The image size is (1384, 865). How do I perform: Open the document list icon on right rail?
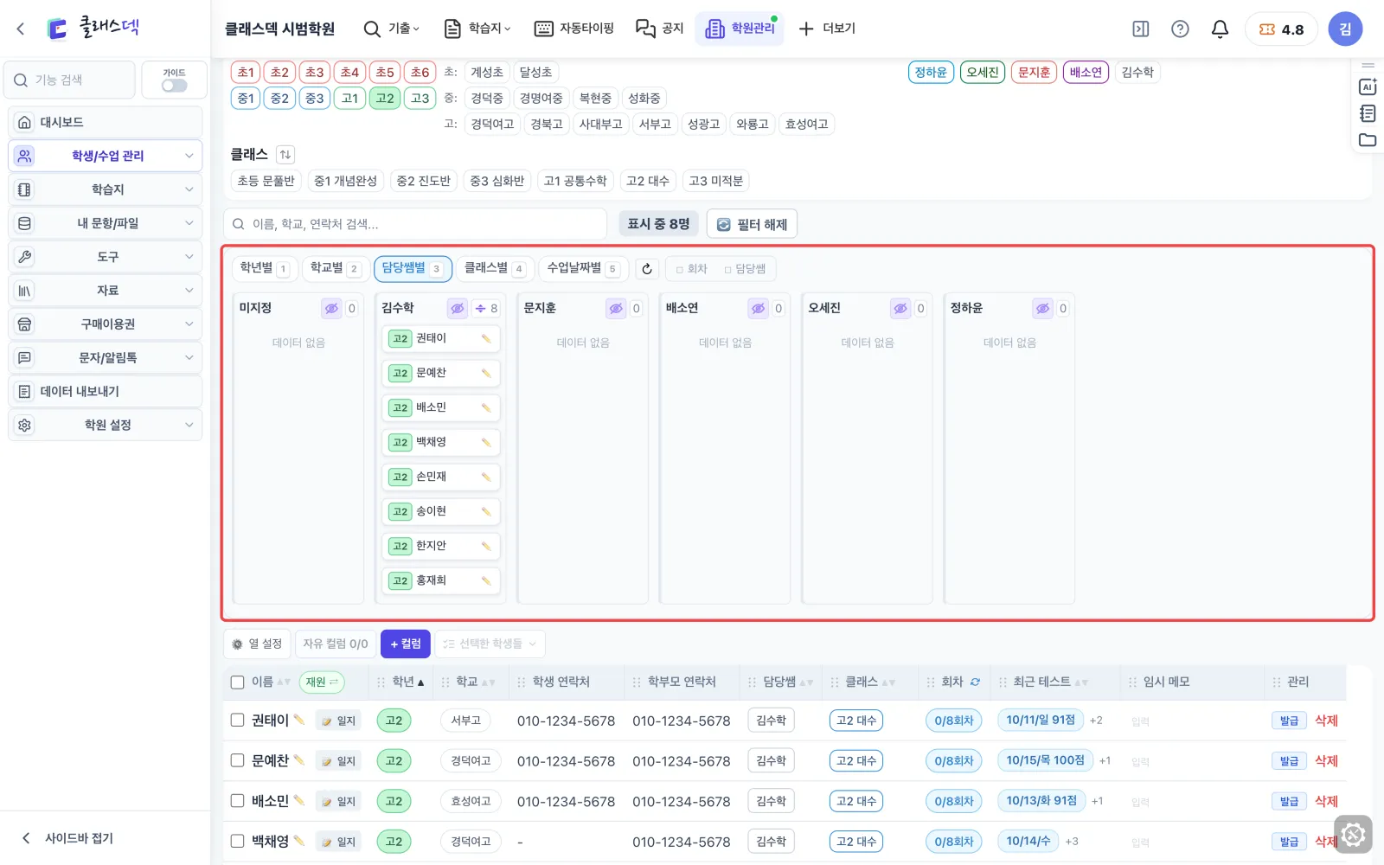click(x=1368, y=112)
